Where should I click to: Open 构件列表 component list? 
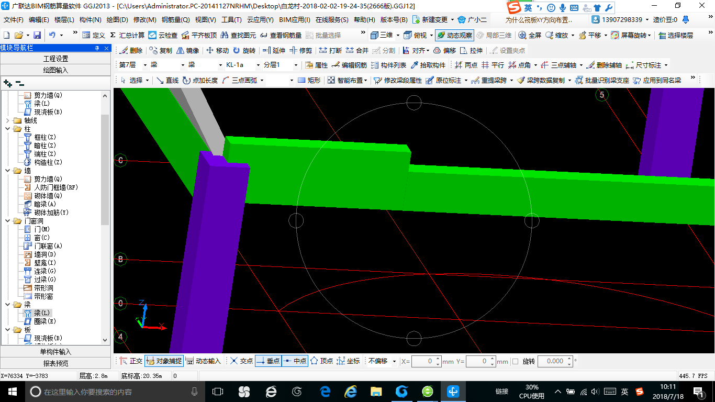(388, 65)
